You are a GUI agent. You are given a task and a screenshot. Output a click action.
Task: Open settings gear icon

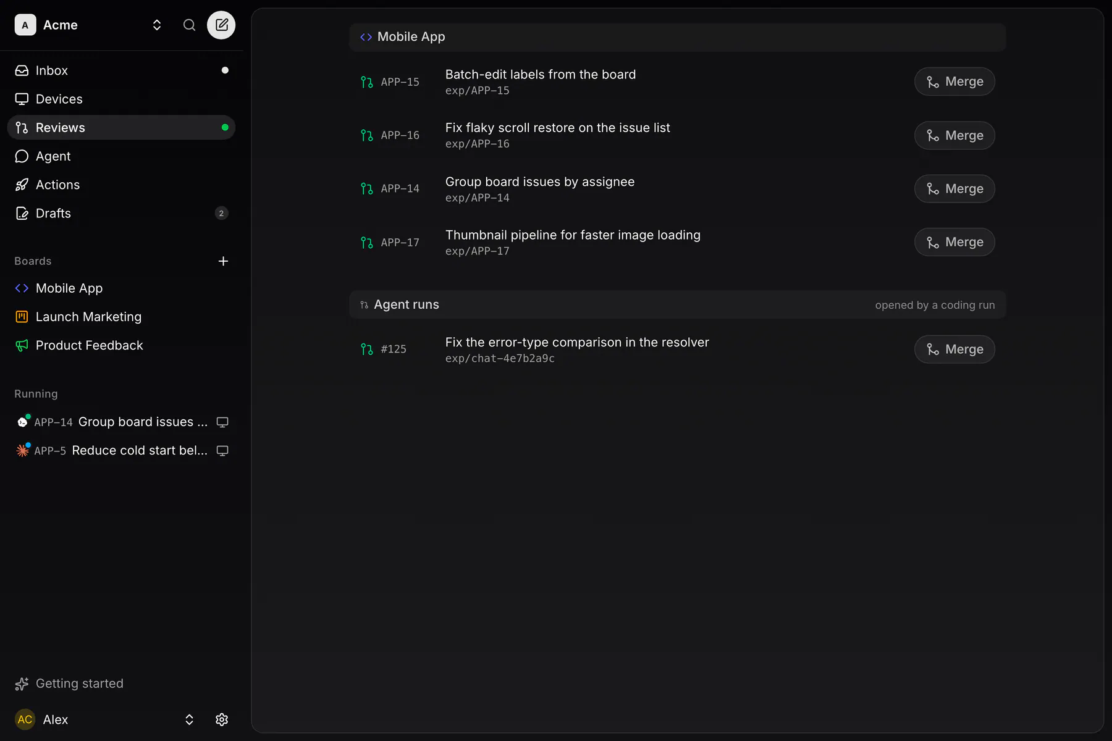click(x=222, y=719)
